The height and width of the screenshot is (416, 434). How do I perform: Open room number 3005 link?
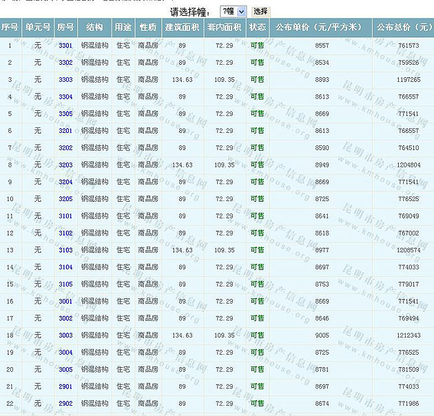click(x=65, y=370)
